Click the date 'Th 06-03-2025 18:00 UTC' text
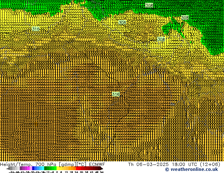The width and height of the screenshot is (224, 173). click(163, 164)
